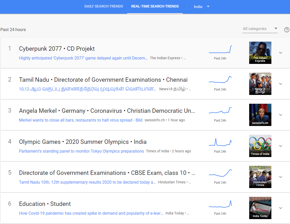Click the CBSE Exam trend sparkline chart

[x=220, y=173]
